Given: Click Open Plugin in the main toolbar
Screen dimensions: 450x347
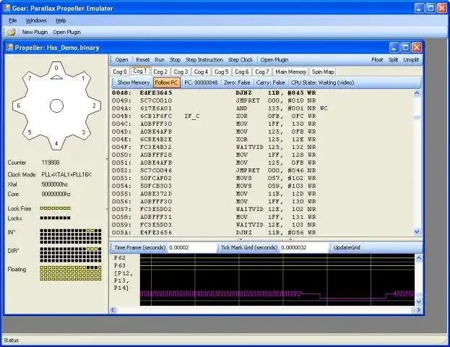Looking at the screenshot, I should (x=66, y=32).
